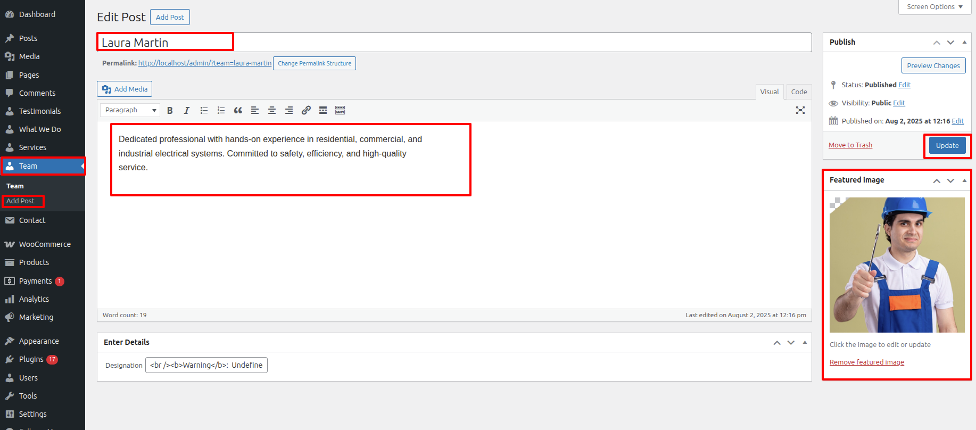The image size is (976, 430).
Task: Click the Dashboard sidebar icon
Action: [10, 14]
